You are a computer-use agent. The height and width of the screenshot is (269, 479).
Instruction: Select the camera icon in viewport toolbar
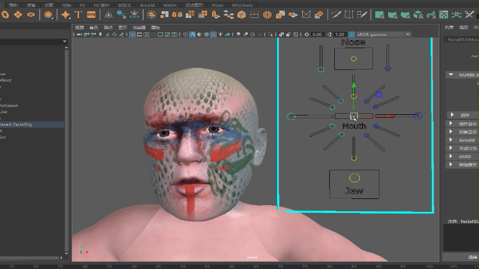pos(79,35)
